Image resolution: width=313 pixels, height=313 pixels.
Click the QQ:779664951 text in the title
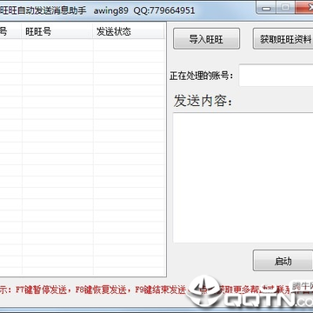pyautogui.click(x=164, y=10)
